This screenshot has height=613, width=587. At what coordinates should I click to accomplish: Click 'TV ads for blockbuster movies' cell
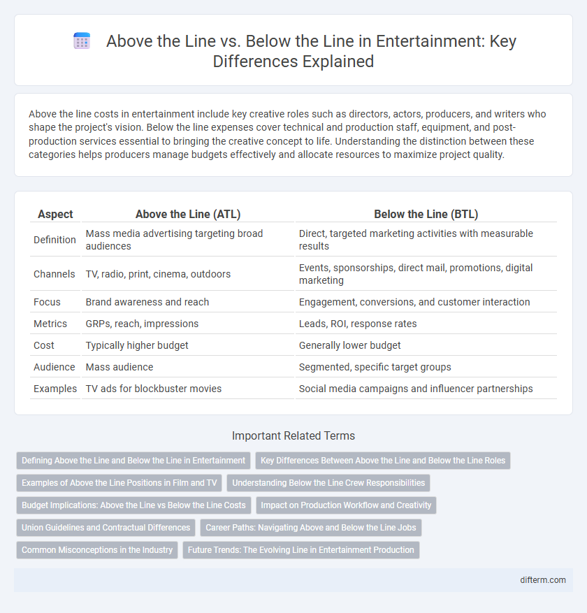[187, 389]
